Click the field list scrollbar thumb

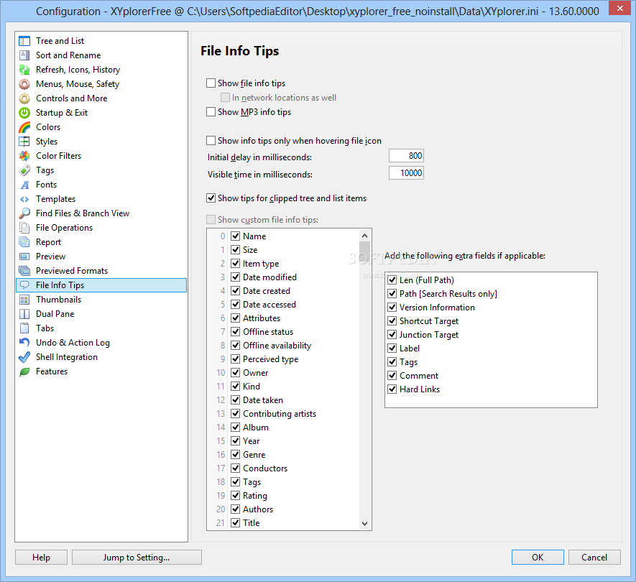tap(364, 250)
